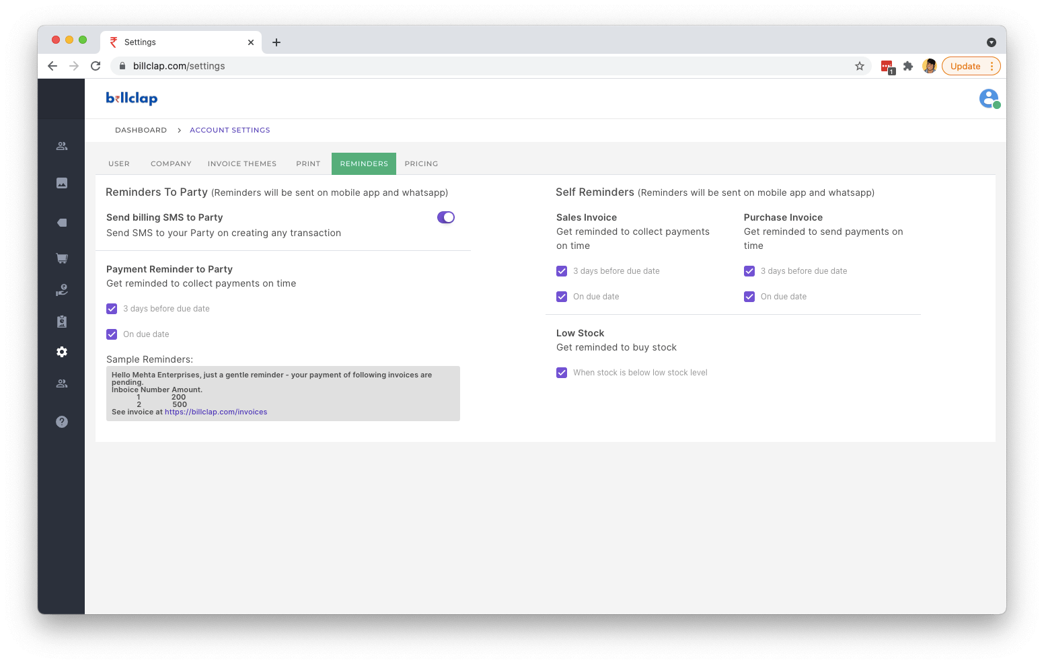Go back to the previous page
This screenshot has width=1044, height=664.
[x=52, y=66]
